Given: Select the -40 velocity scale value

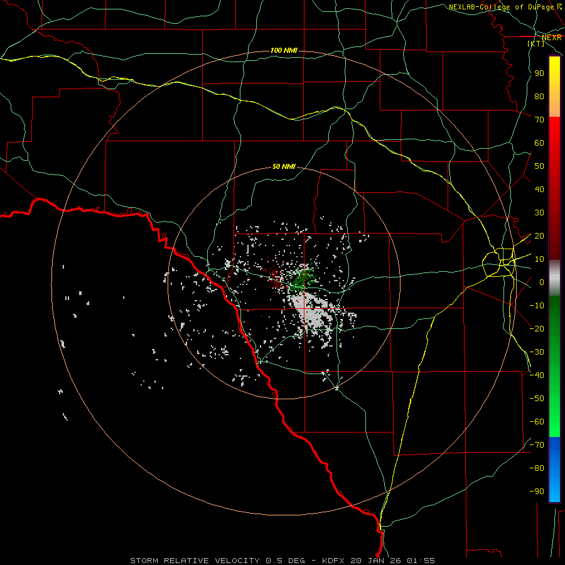Looking at the screenshot, I should tap(537, 375).
